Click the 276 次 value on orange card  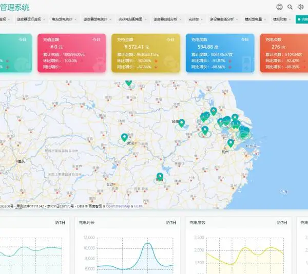pos(278,47)
